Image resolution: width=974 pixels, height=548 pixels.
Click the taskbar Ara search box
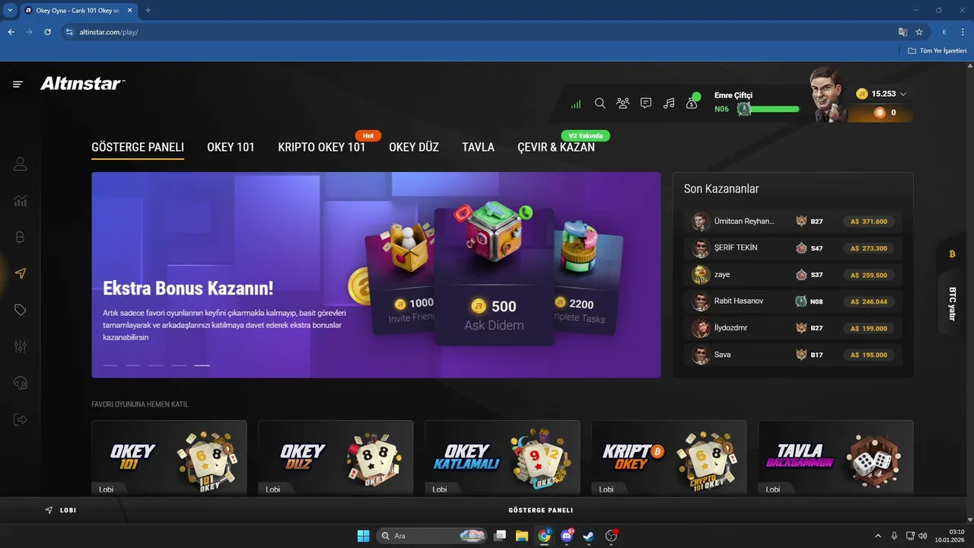pyautogui.click(x=432, y=536)
